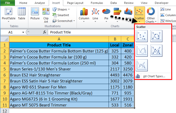
Task: Open the File tab
Action: [x=8, y=3]
